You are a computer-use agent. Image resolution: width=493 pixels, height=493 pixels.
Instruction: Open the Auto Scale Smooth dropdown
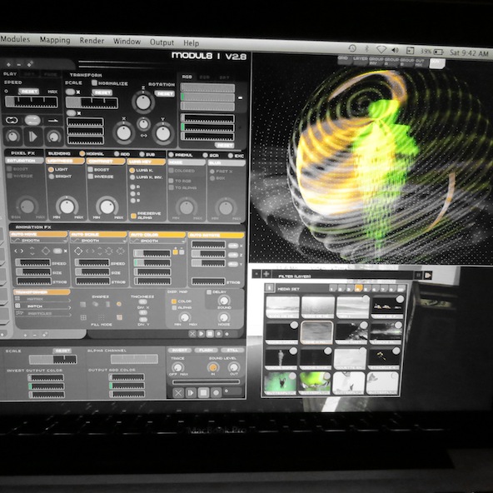(98, 241)
